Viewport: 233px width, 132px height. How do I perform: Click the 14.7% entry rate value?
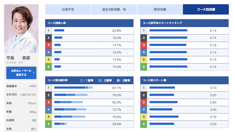[116, 45]
